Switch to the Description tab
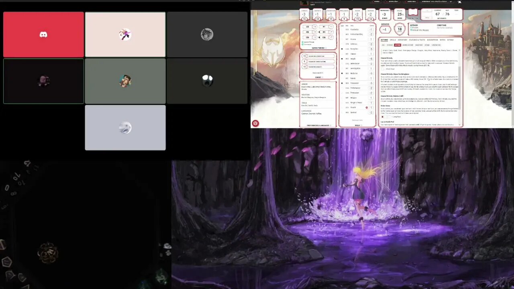 pyautogui.click(x=432, y=40)
